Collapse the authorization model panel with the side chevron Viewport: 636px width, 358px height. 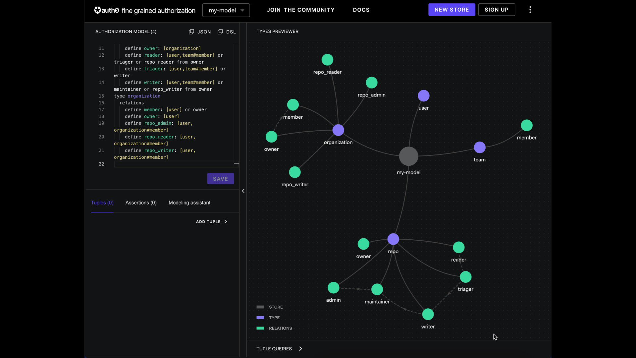243,191
